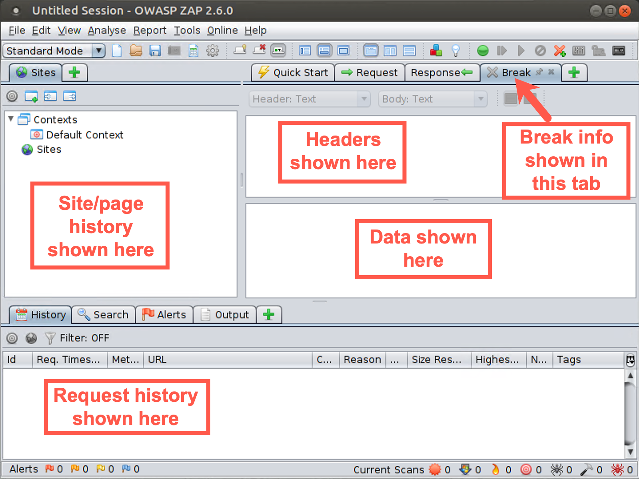Collapse the Contexts tree node
Viewport: 639px width, 479px height.
(x=11, y=119)
